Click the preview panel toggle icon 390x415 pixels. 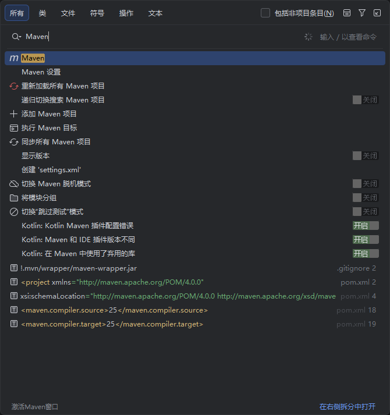pyautogui.click(x=347, y=13)
